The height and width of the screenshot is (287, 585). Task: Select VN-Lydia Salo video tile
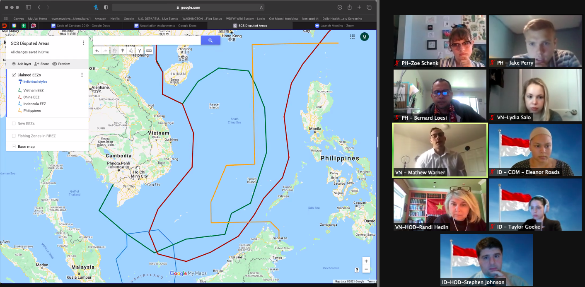click(x=535, y=95)
